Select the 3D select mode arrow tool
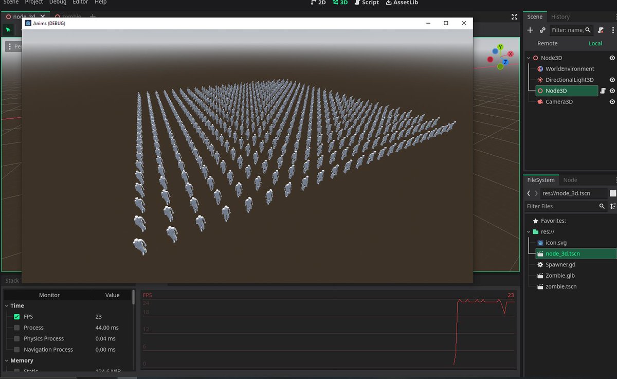Image resolution: width=617 pixels, height=379 pixels. click(8, 30)
